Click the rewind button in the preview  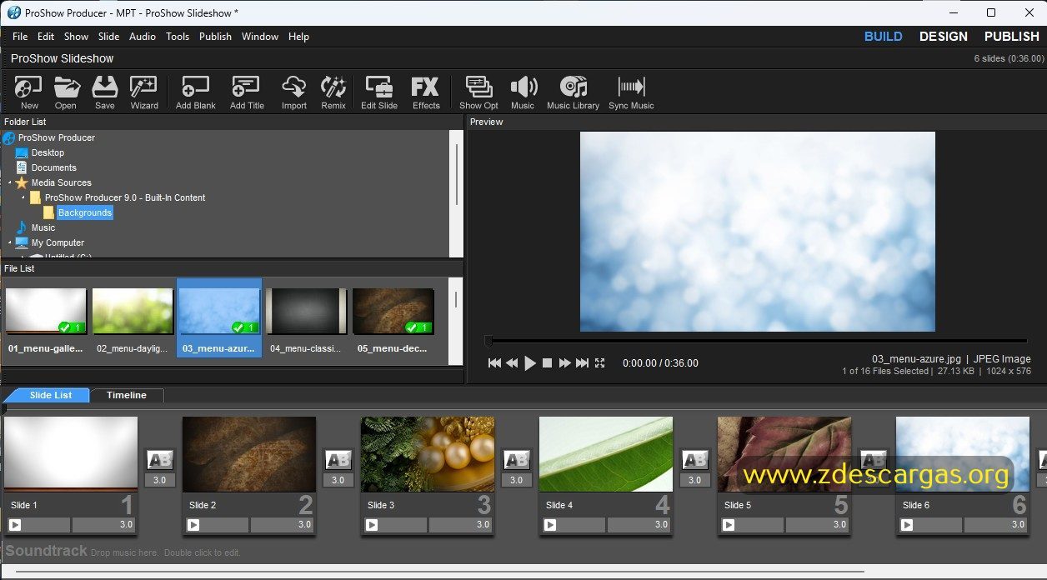click(x=512, y=363)
